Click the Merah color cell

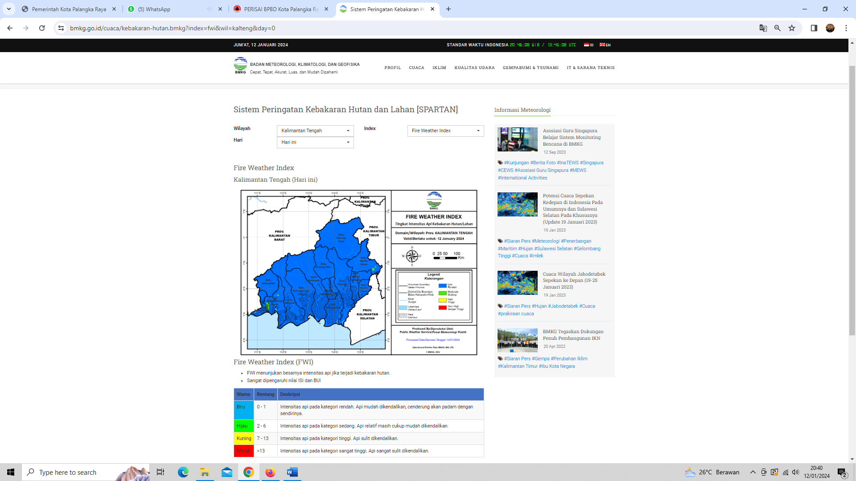pyautogui.click(x=243, y=451)
